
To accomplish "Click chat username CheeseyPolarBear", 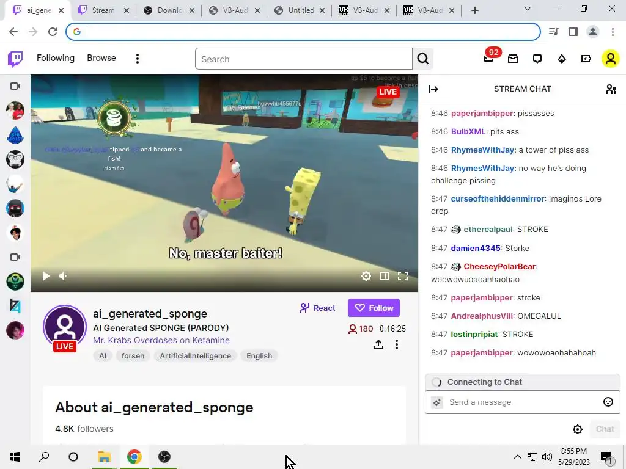I will click(x=499, y=266).
